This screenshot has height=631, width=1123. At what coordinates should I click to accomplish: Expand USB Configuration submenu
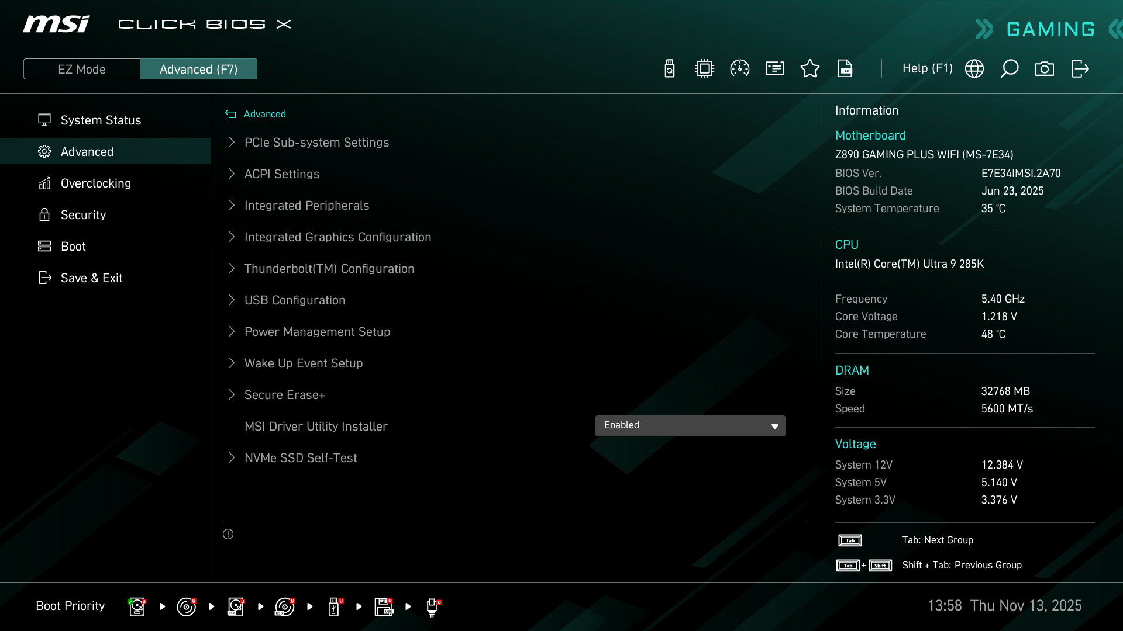295,300
